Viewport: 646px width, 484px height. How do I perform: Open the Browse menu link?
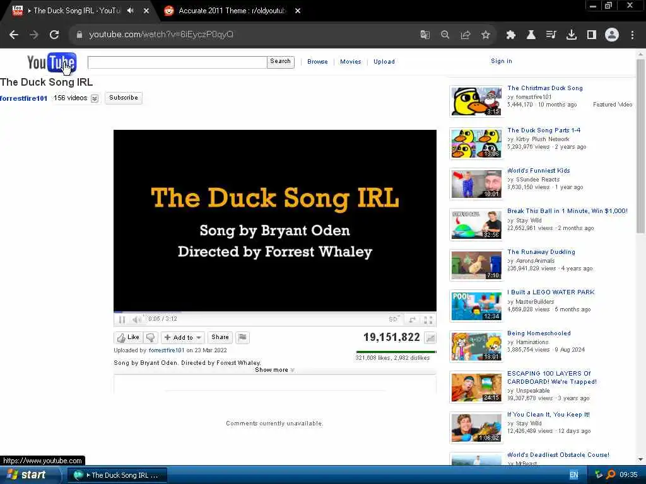(318, 62)
